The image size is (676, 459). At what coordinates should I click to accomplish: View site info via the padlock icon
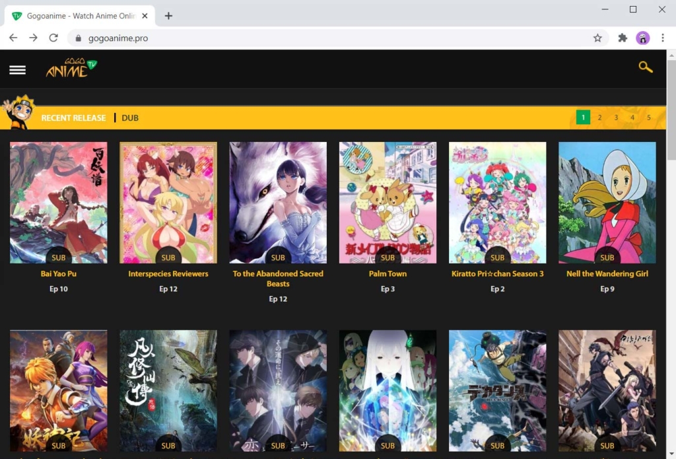[x=78, y=38]
